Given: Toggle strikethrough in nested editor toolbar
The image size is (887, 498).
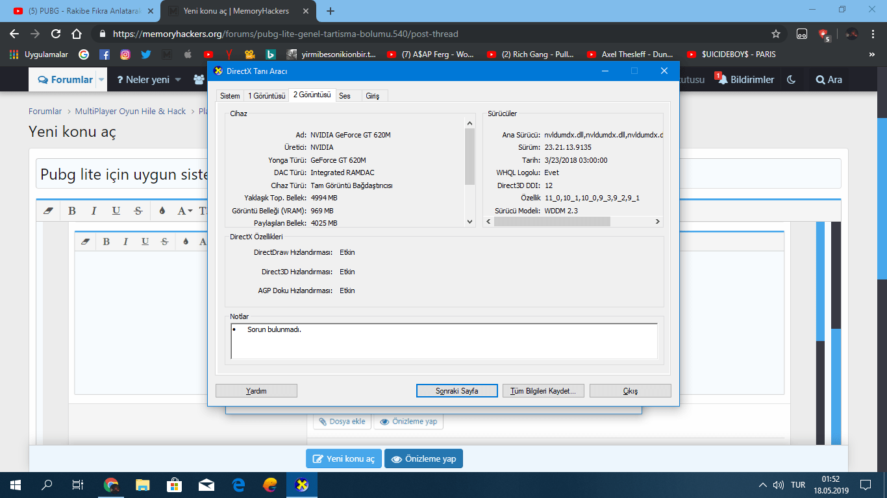Looking at the screenshot, I should pyautogui.click(x=164, y=241).
